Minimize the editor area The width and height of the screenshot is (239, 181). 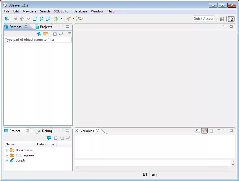pos(225,25)
